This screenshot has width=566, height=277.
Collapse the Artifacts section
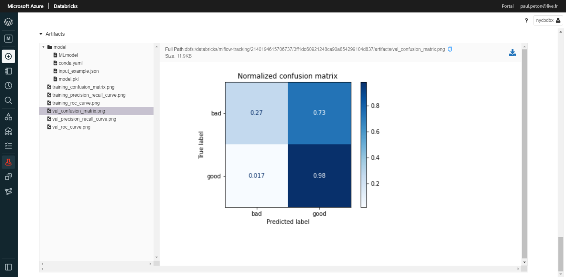tap(41, 34)
